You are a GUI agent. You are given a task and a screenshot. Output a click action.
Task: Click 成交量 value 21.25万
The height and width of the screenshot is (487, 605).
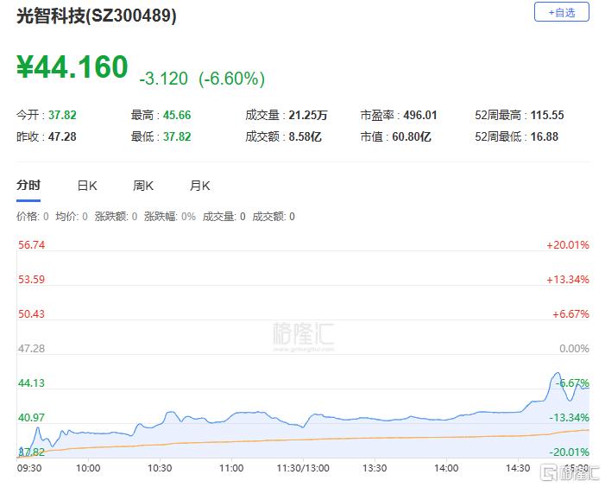(x=308, y=115)
